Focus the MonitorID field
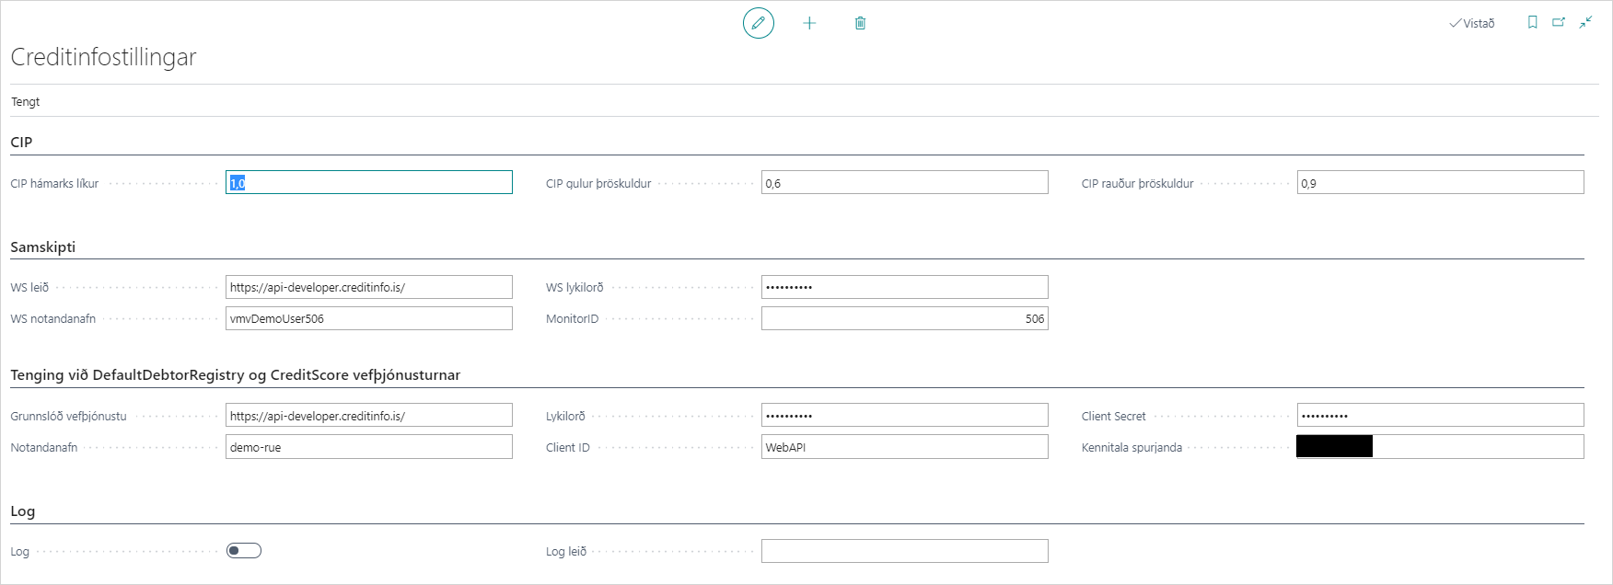Screen dimensions: 1613x585 pos(904,319)
